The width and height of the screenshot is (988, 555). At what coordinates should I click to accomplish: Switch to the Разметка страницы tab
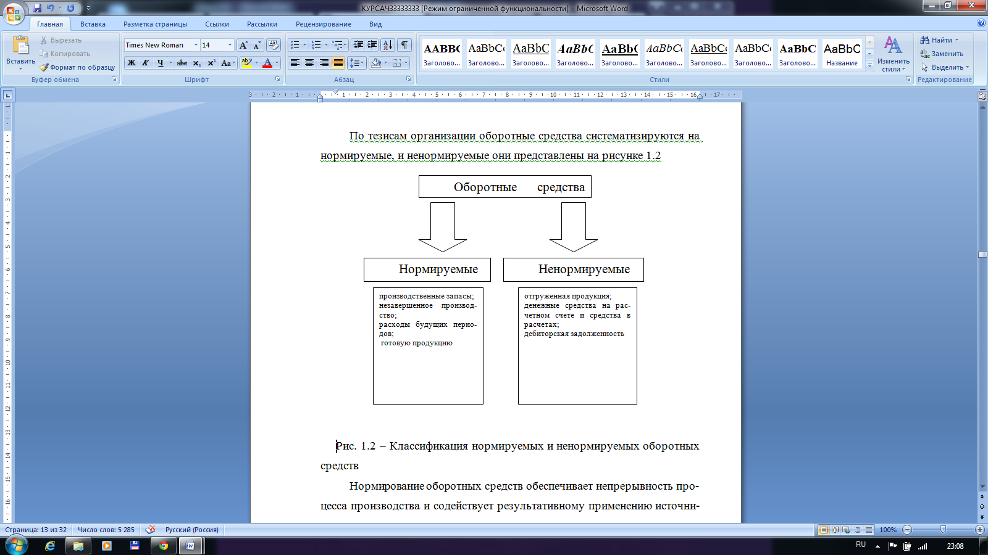point(155,24)
